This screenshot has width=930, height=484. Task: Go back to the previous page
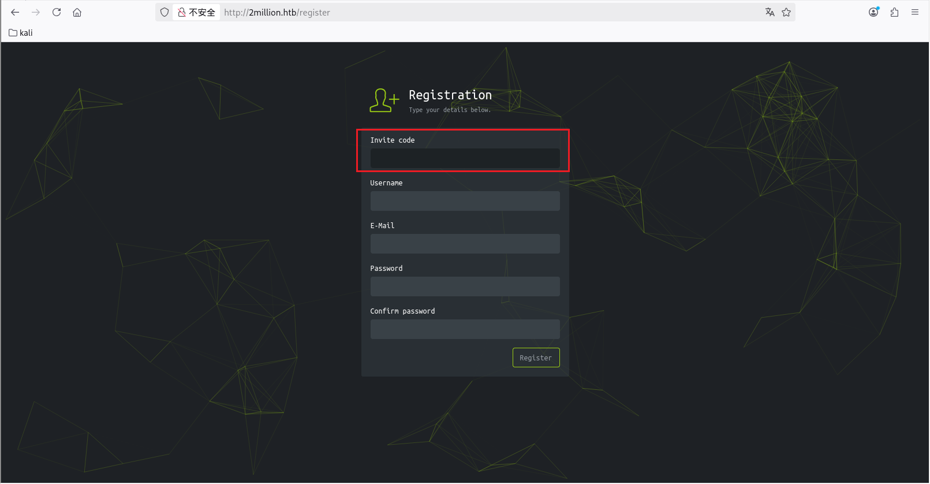click(x=15, y=12)
